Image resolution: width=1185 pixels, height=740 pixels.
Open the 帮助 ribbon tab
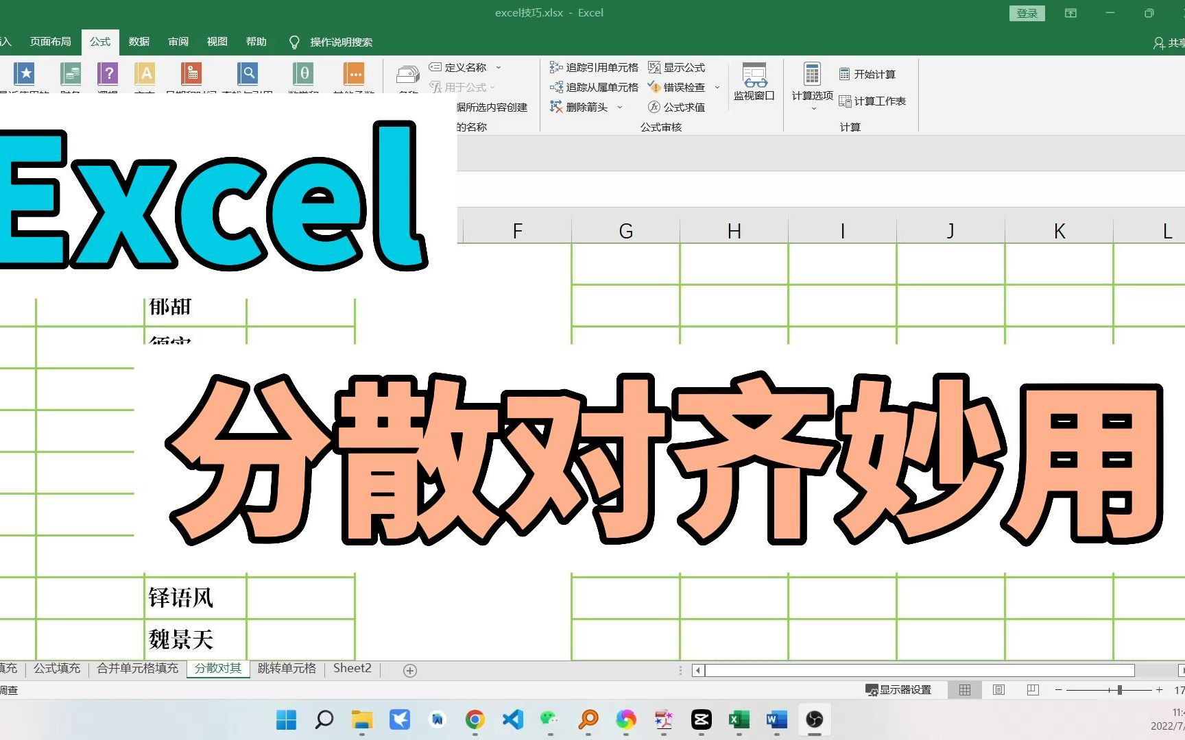(256, 42)
